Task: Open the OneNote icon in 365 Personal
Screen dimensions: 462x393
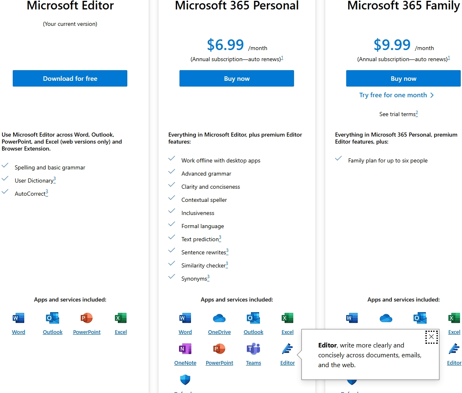Action: [x=185, y=349]
